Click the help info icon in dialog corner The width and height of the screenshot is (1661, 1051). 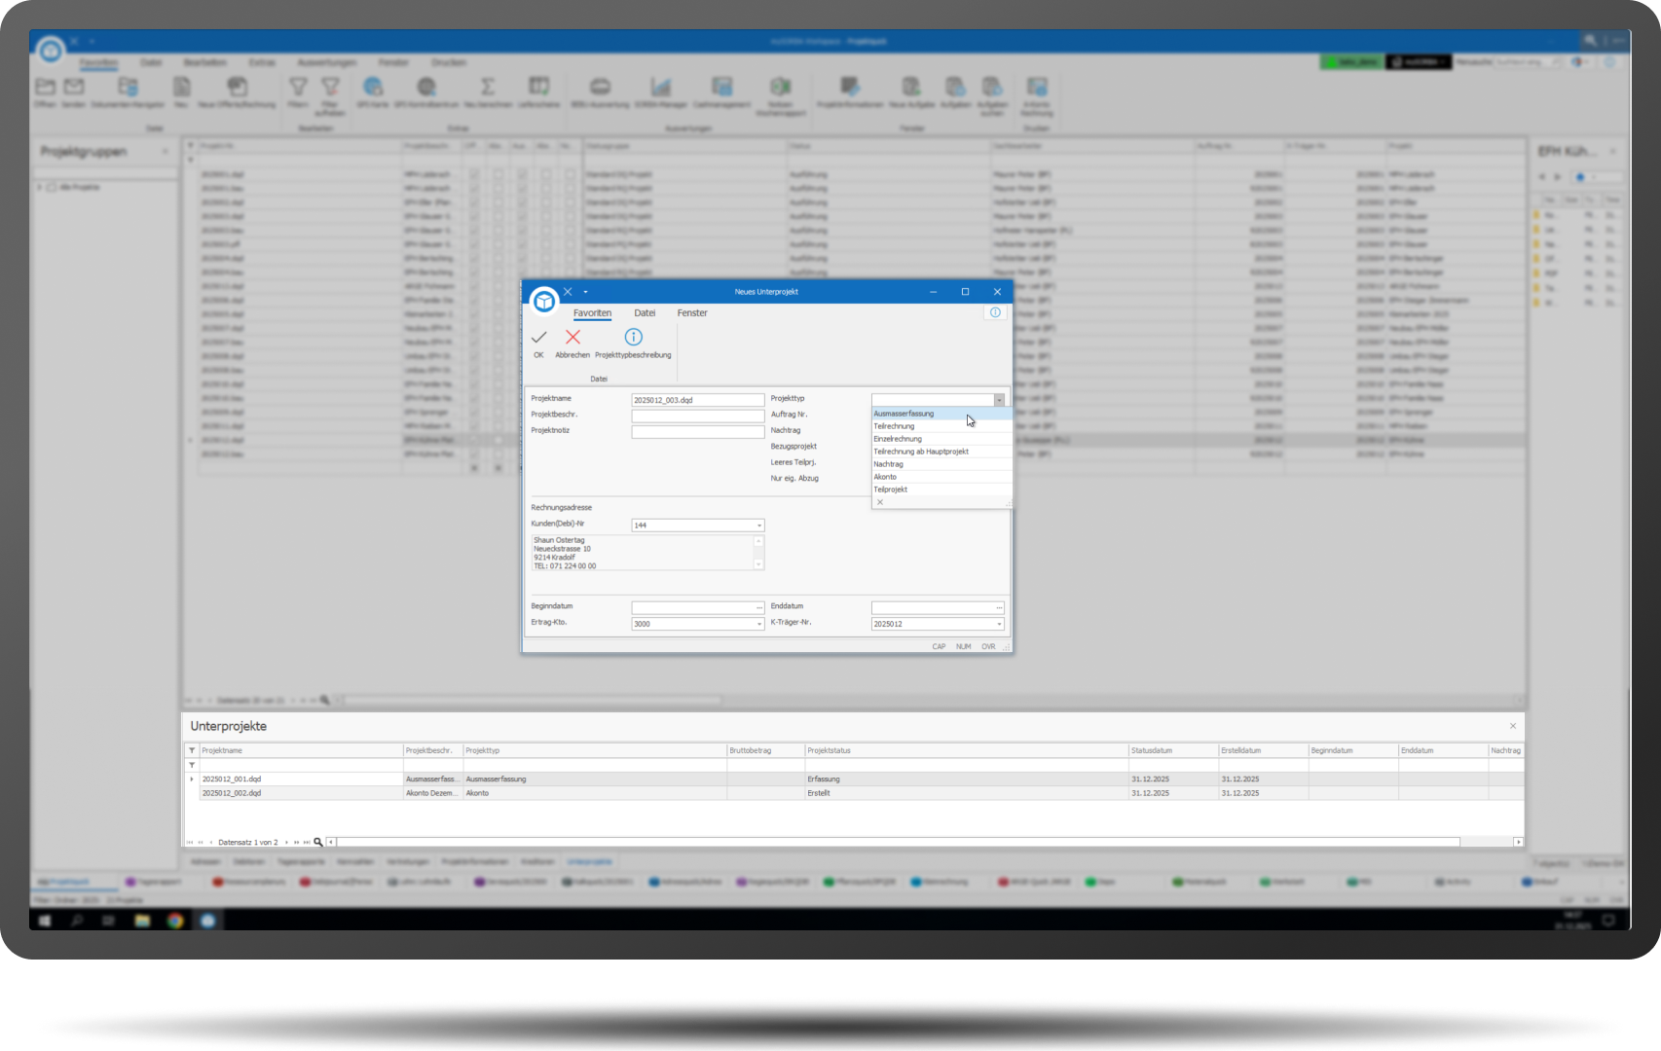click(995, 312)
